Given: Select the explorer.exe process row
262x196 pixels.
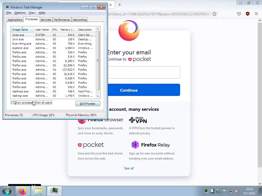Looking at the screenshot, I should [53, 48].
